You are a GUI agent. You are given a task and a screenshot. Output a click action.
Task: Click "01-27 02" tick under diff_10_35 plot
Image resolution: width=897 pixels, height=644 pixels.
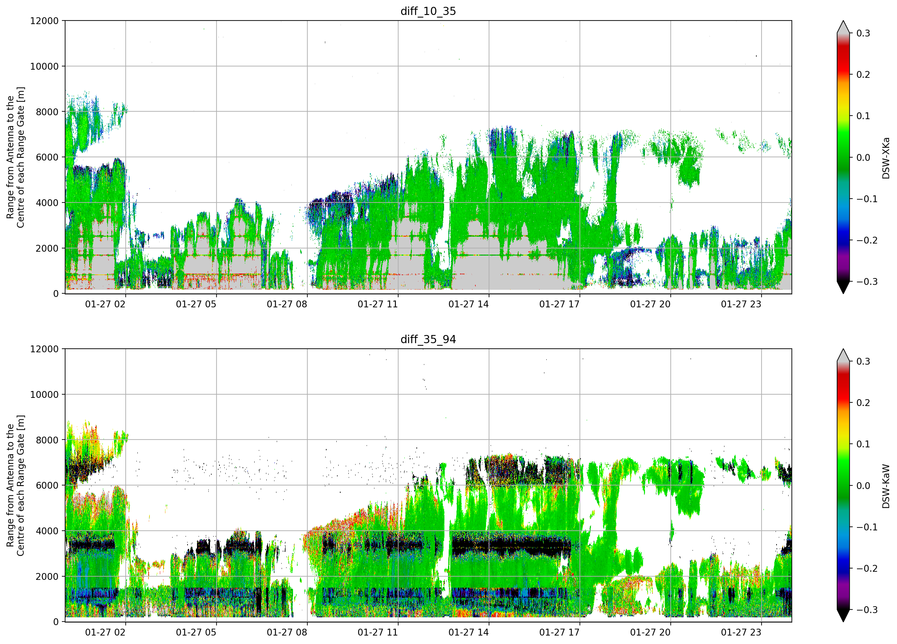pos(105,304)
